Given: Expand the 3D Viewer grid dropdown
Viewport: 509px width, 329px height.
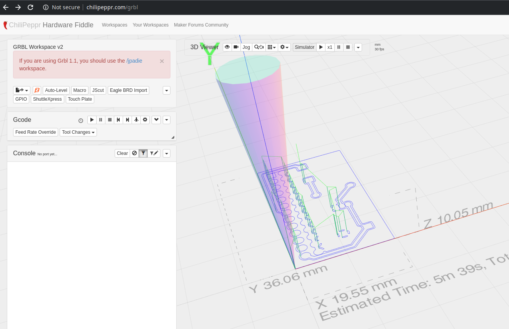Looking at the screenshot, I should click(272, 47).
